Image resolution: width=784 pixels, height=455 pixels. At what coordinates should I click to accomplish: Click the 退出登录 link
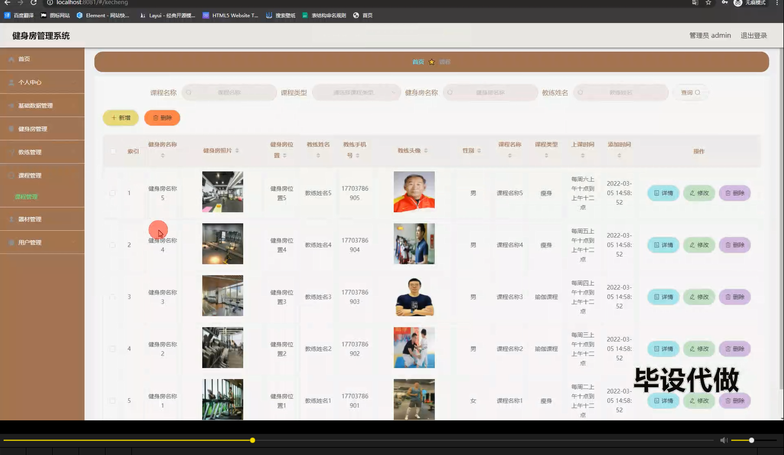click(x=753, y=36)
